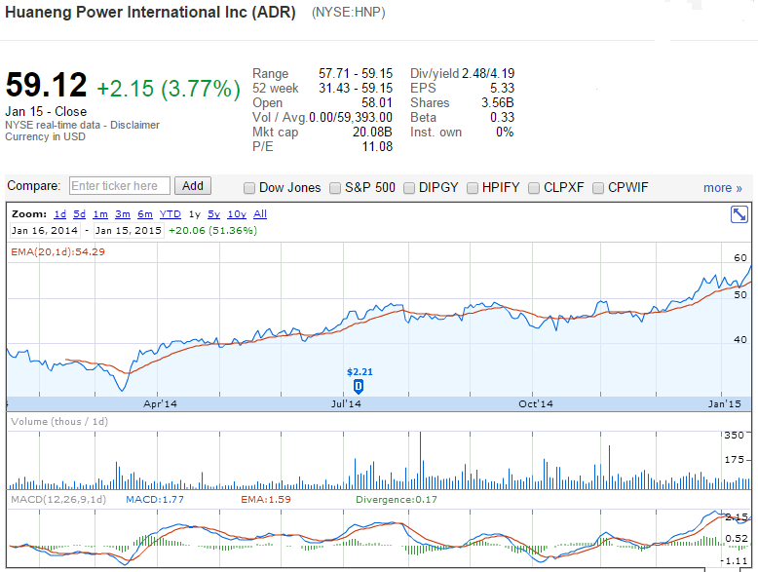Select the P/E value 11.08
Image resolution: width=758 pixels, height=572 pixels.
(378, 146)
